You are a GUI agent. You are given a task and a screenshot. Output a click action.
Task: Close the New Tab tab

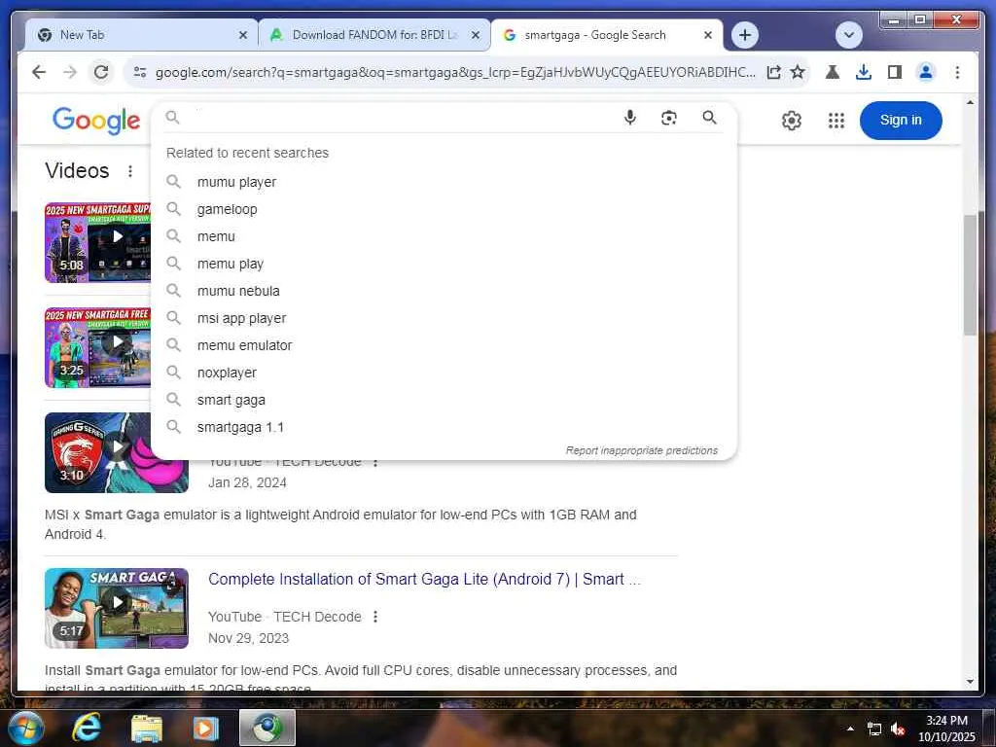tap(242, 35)
